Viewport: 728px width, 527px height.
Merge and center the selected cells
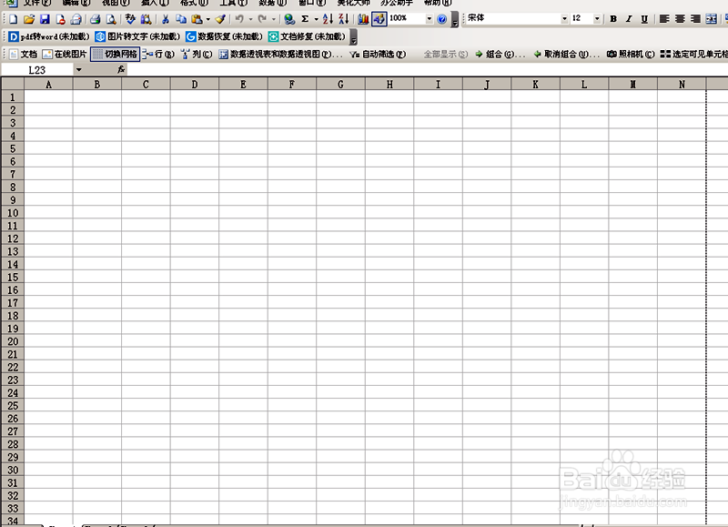point(711,19)
